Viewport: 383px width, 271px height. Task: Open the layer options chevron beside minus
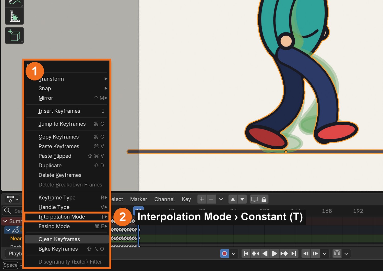click(221, 199)
